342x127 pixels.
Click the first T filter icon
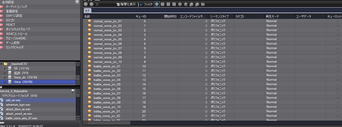163,4
